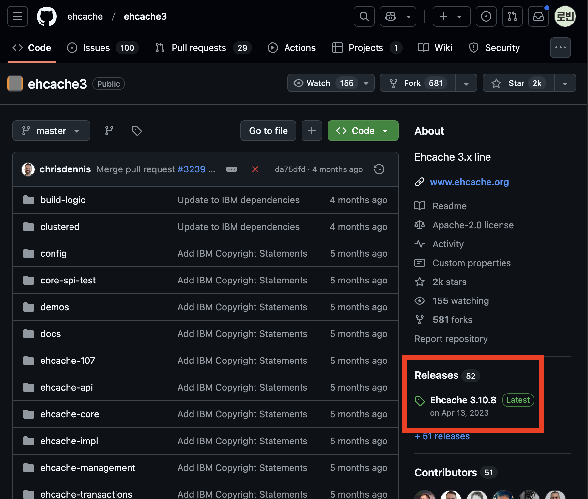
Task: Open the core-spi-test folder
Action: (x=68, y=280)
